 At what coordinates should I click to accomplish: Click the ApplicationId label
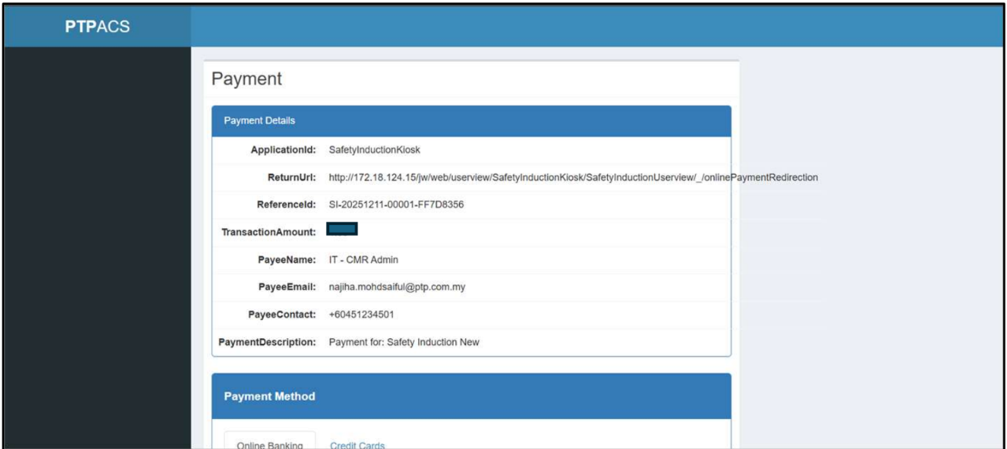pyautogui.click(x=283, y=149)
